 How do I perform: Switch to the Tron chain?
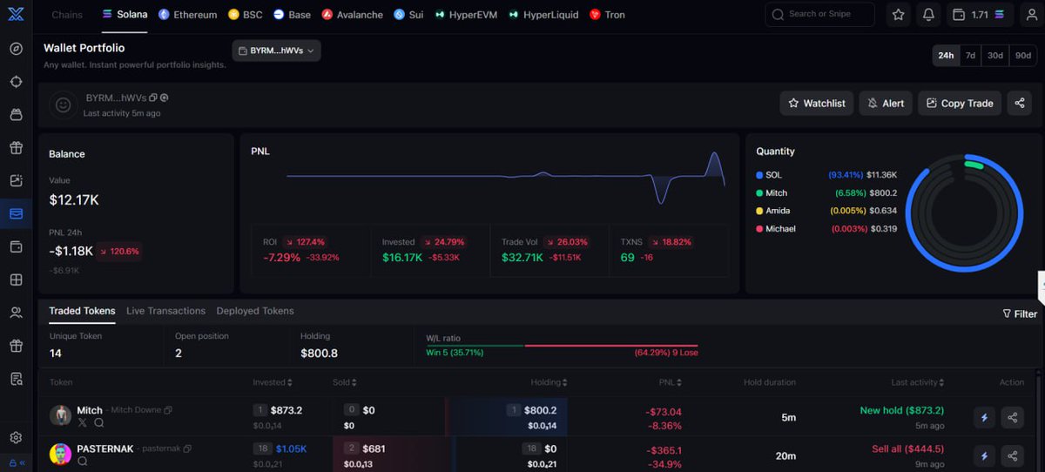click(607, 15)
